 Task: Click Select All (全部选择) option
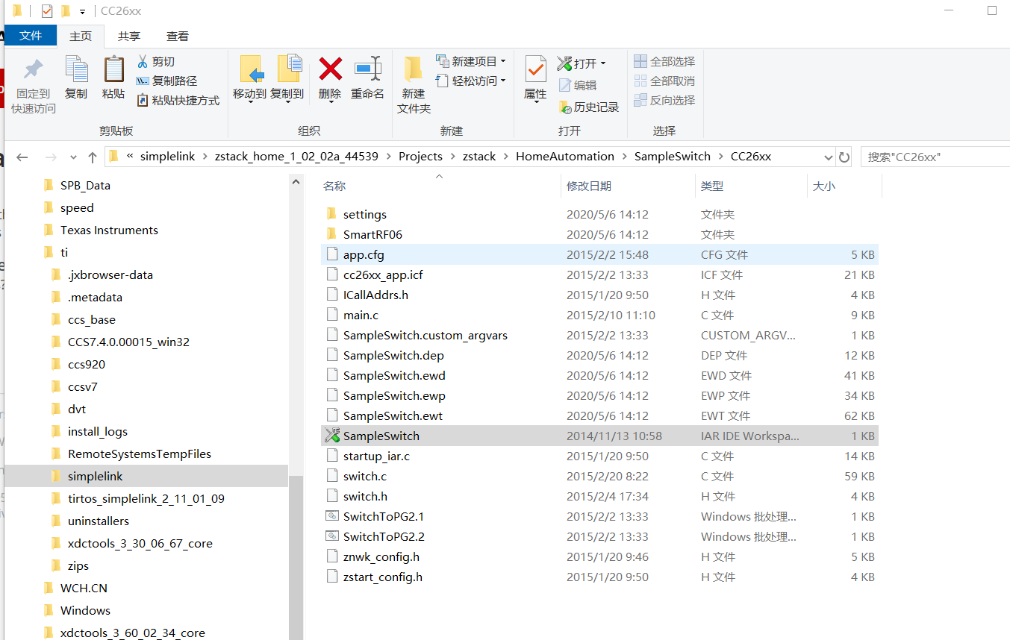tap(664, 61)
